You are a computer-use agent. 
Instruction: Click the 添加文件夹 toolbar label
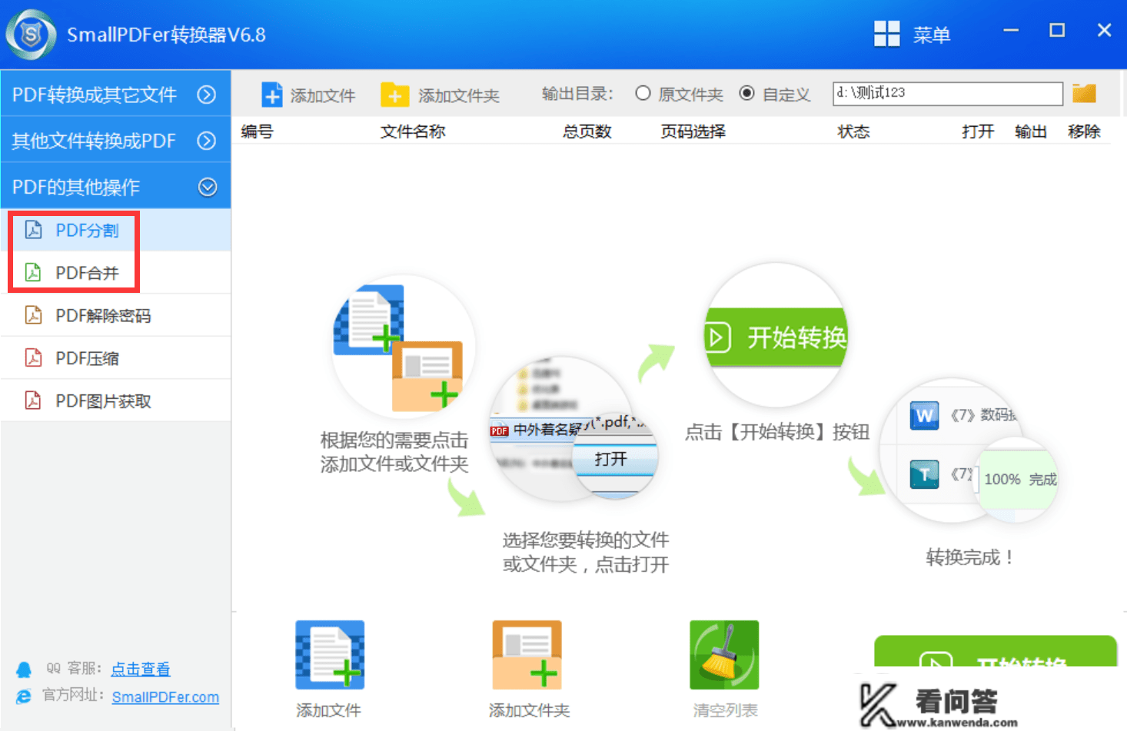459,95
